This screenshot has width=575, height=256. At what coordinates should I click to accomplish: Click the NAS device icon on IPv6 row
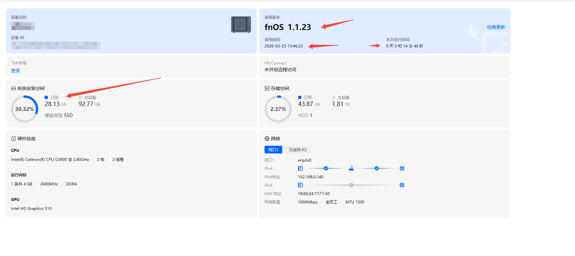coord(300,185)
